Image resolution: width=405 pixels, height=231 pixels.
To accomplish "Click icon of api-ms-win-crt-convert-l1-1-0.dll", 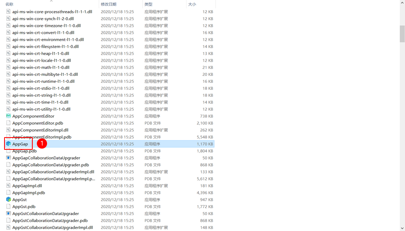I will pos(9,33).
